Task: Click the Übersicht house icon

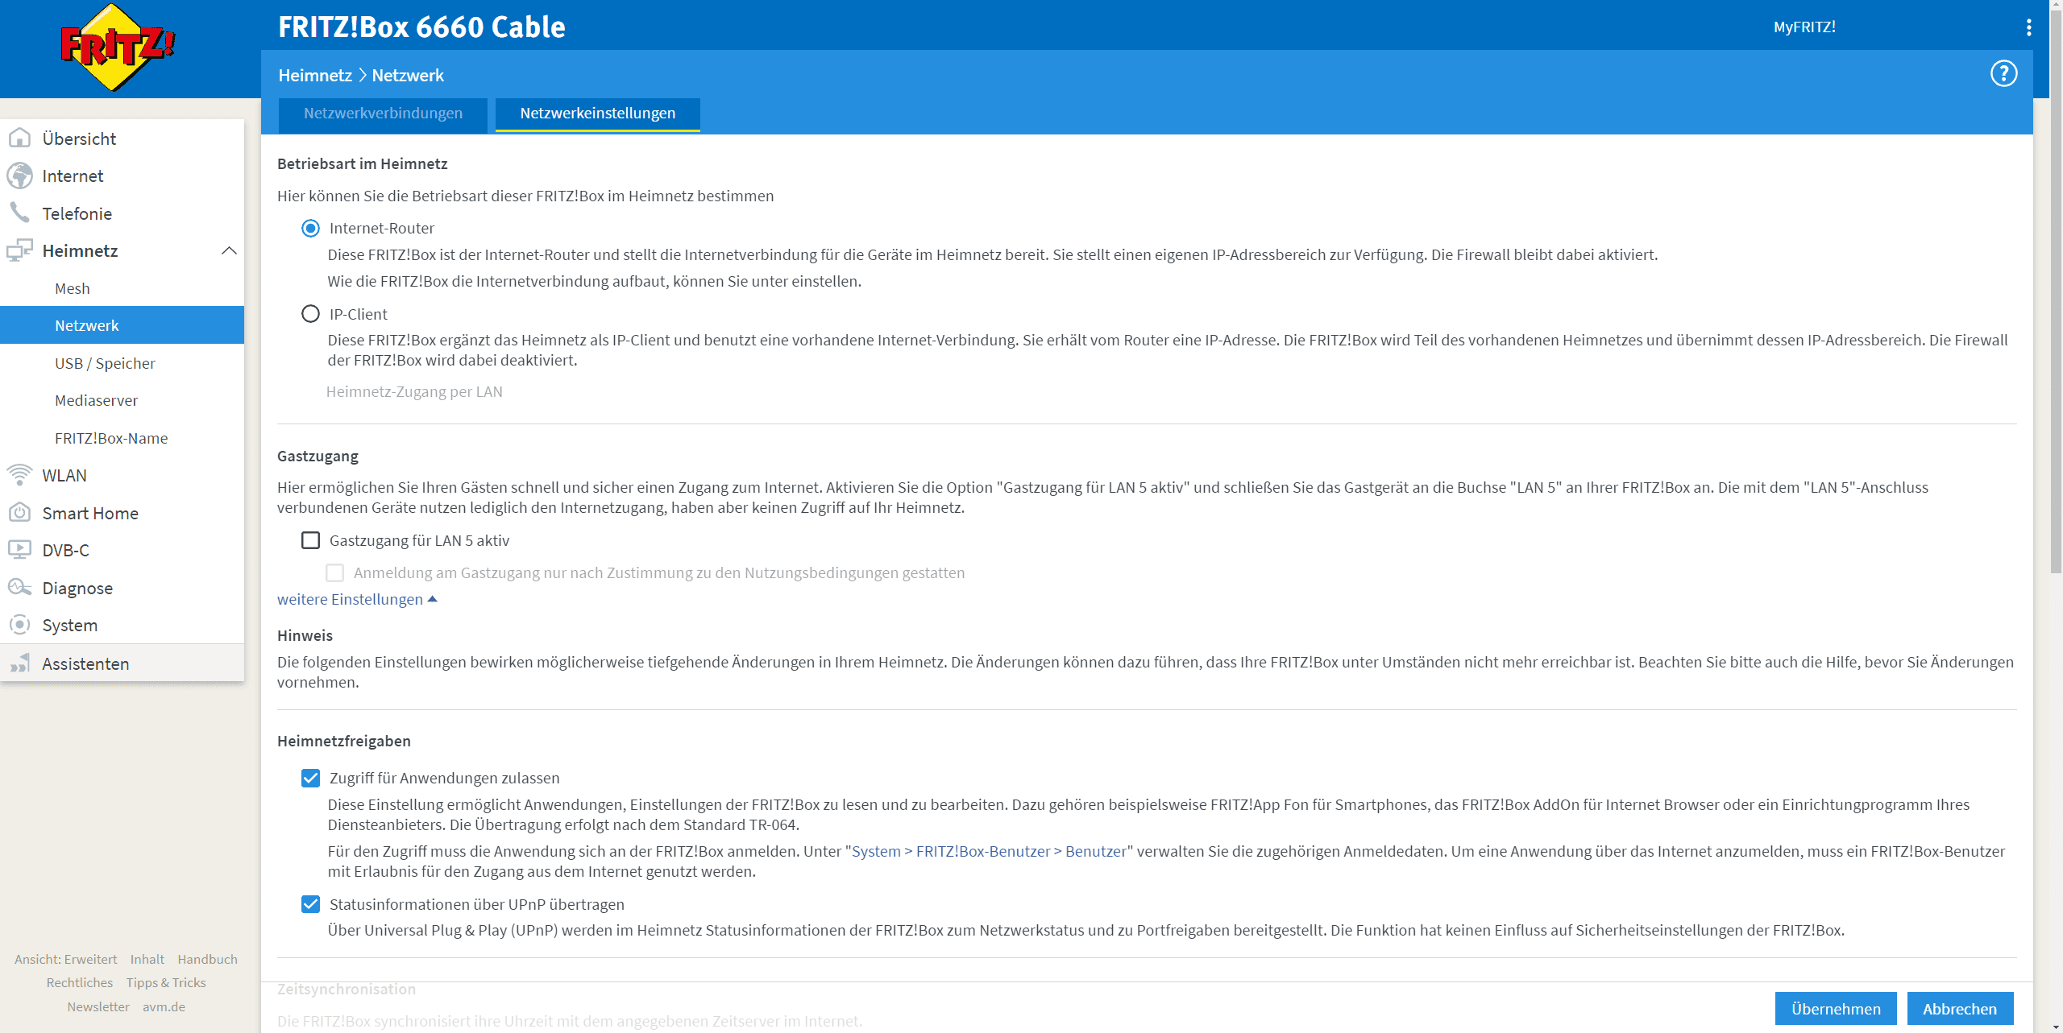Action: click(x=19, y=138)
